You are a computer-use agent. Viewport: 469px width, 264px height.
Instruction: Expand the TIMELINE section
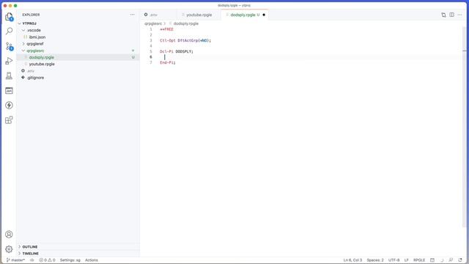click(x=31, y=254)
